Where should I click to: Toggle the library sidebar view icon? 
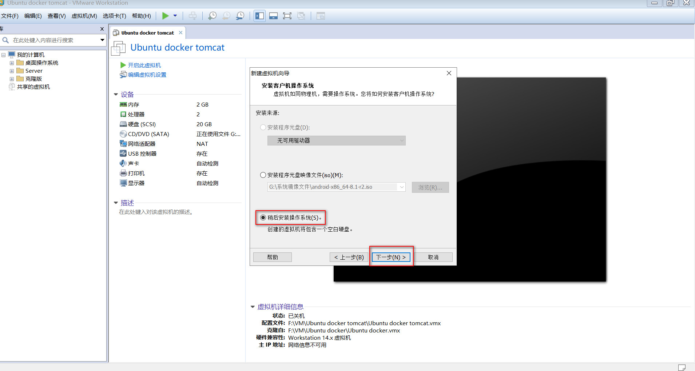pos(259,16)
